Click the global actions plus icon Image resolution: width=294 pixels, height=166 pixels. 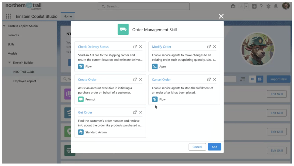coord(254,7)
